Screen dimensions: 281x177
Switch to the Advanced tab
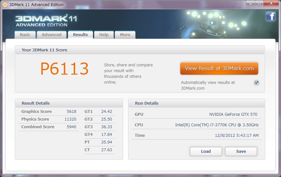point(52,35)
